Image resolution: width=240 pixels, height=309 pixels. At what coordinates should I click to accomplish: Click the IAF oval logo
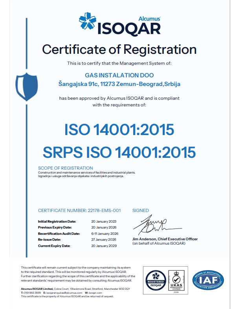point(208,280)
